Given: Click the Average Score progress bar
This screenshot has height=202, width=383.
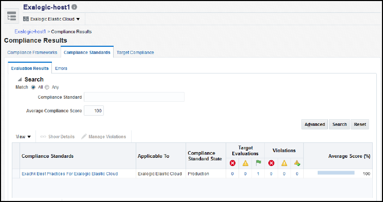Looking at the screenshot, I should pos(336,173).
